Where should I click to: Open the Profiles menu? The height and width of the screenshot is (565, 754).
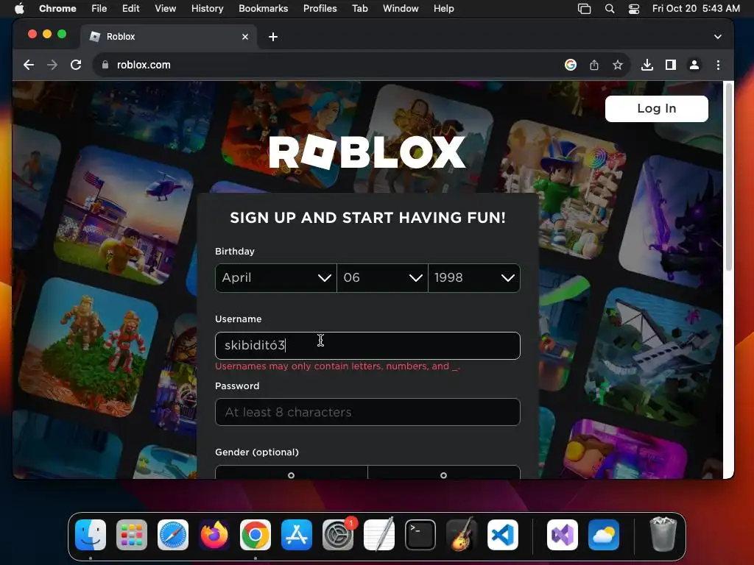(x=320, y=8)
